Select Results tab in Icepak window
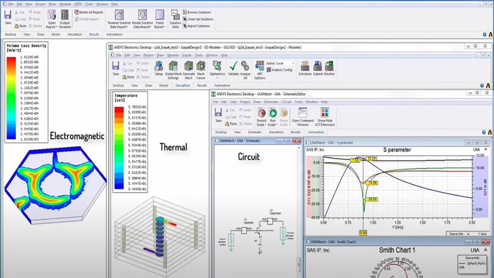494x278 pixels. tap(202, 85)
